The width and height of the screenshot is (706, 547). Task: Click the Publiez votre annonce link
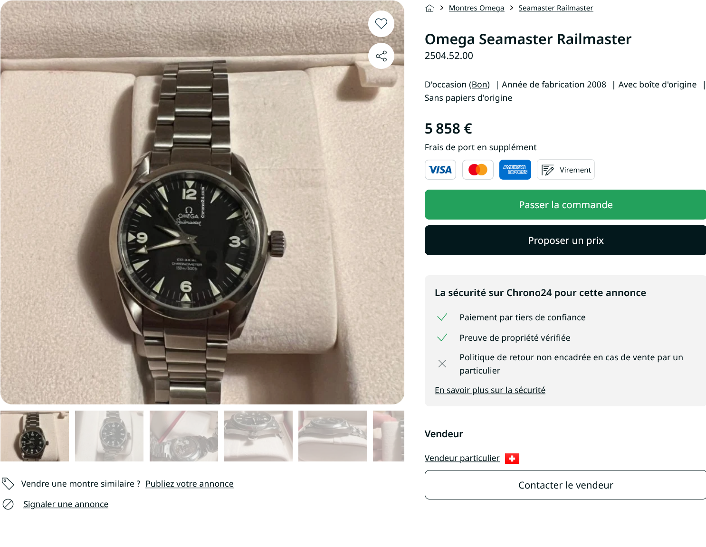coord(189,484)
